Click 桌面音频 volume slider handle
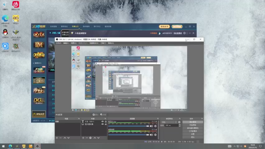Viewport: 265px width, 149px height. [x=147, y=135]
